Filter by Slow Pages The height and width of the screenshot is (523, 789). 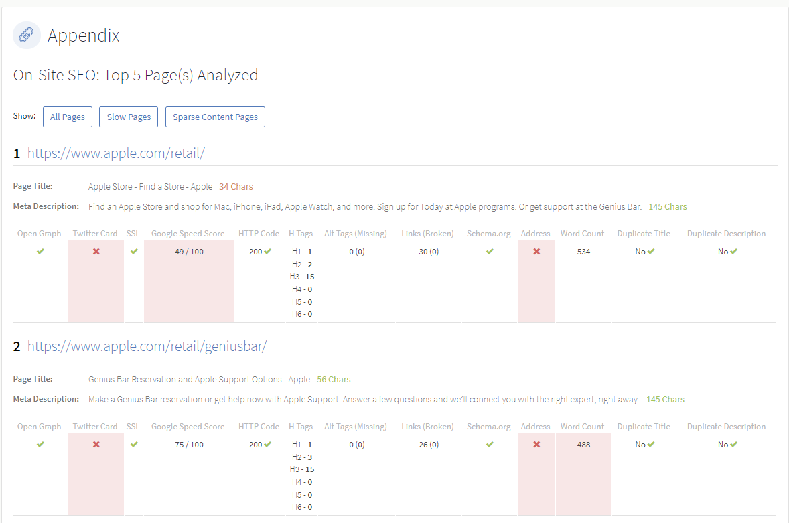point(129,117)
